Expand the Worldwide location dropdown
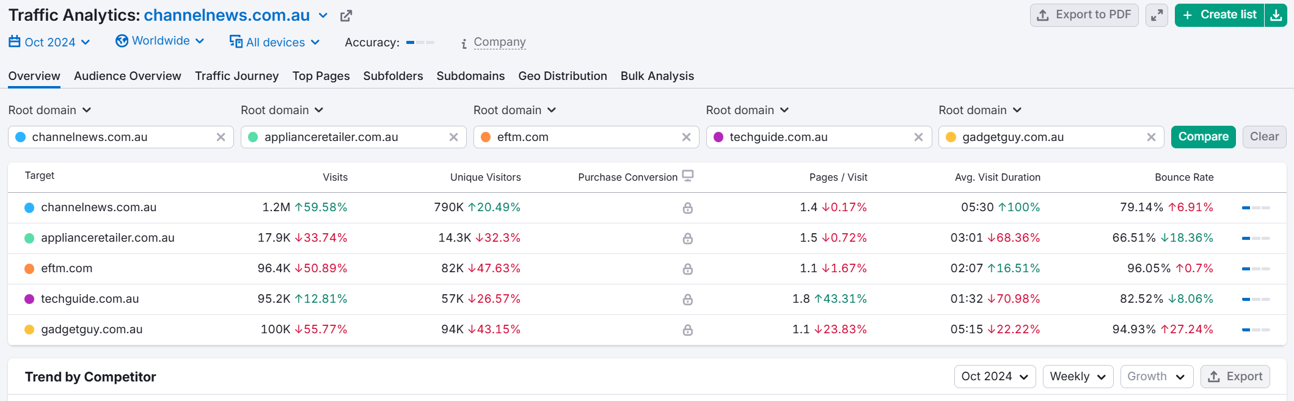1294x401 pixels. [x=160, y=41]
